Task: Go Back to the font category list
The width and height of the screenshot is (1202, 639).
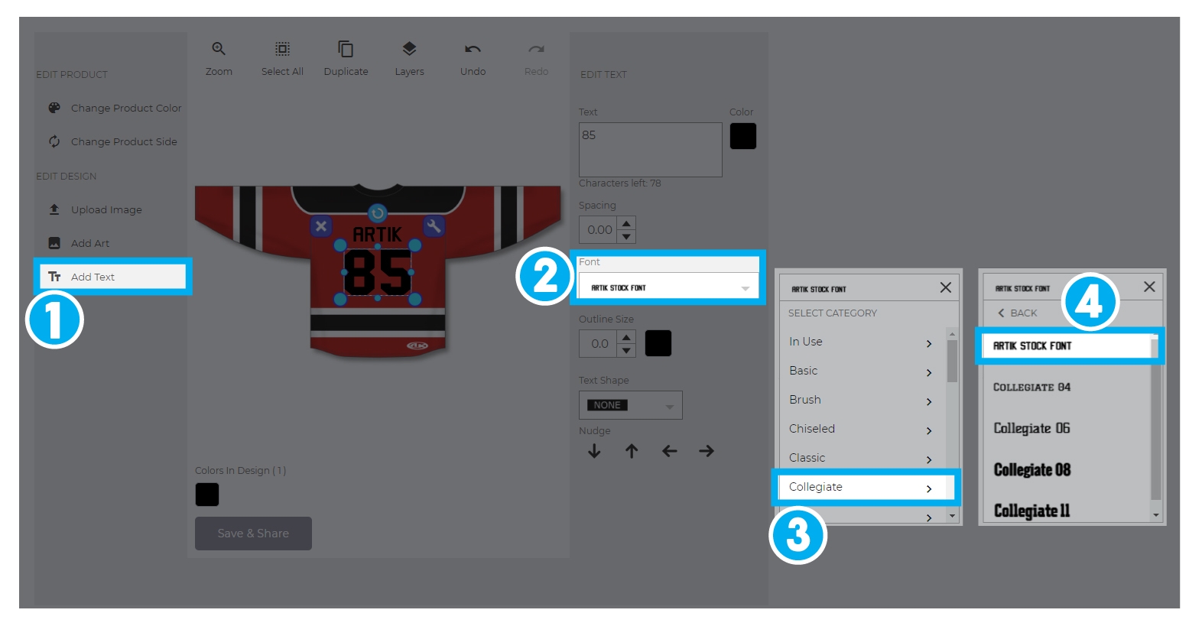Action: point(1018,313)
